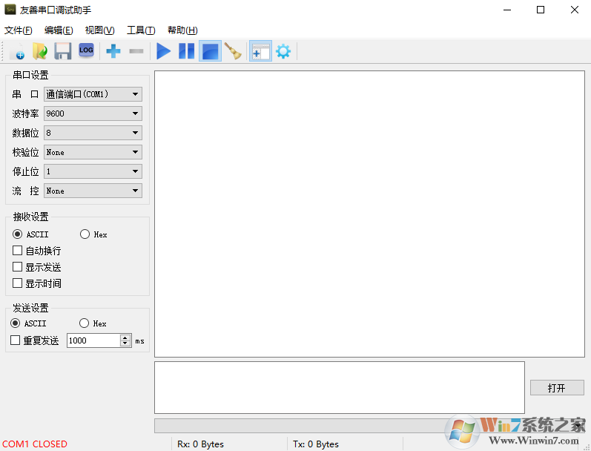591x451 pixels.
Task: Open settings with the gear icon
Action: pos(283,51)
